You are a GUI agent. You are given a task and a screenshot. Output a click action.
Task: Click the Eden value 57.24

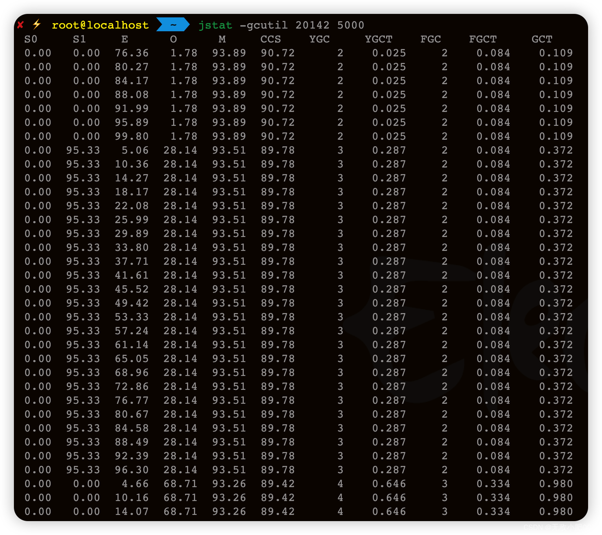[x=132, y=331]
